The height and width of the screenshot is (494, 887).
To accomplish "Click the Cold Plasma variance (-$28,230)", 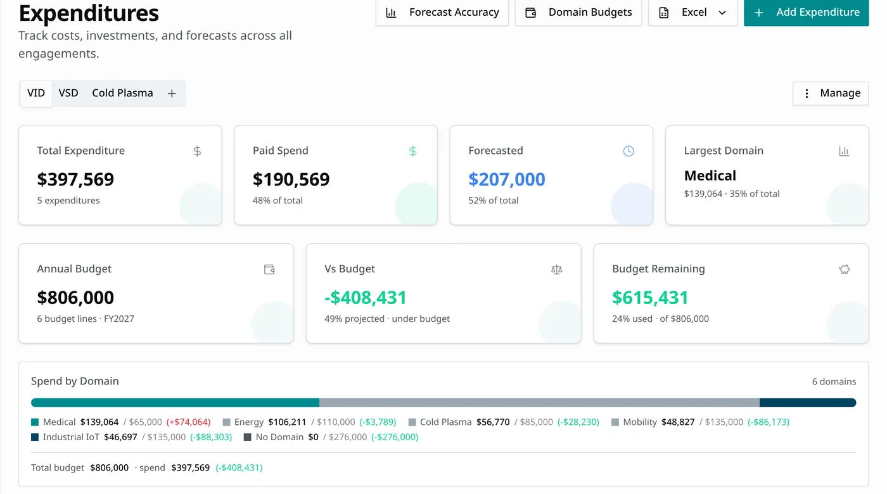I will (578, 422).
